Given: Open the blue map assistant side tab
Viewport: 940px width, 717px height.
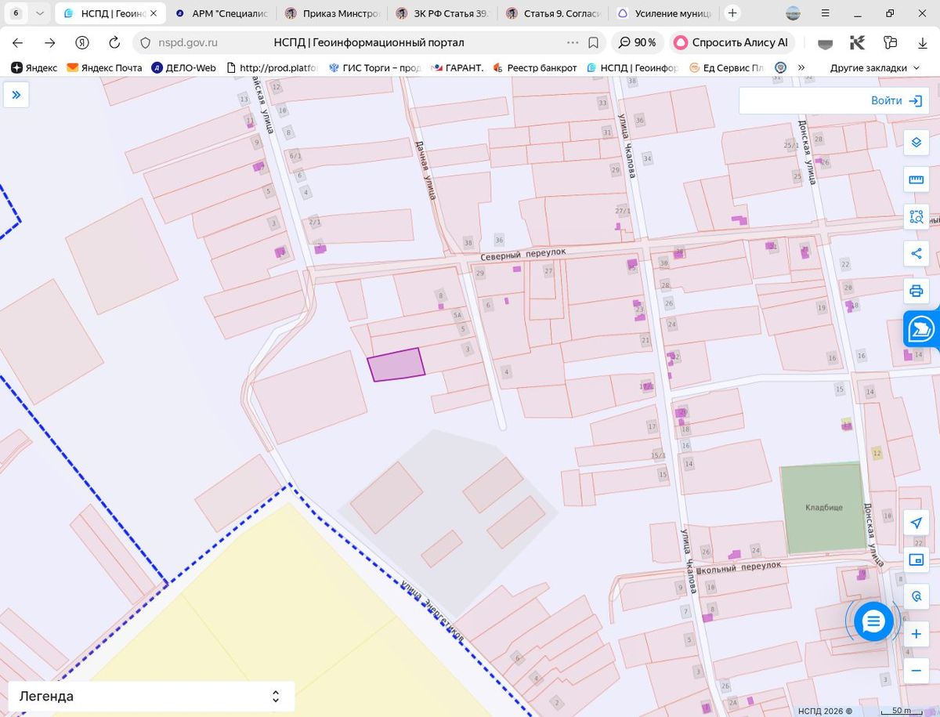Looking at the screenshot, I should click(x=922, y=330).
